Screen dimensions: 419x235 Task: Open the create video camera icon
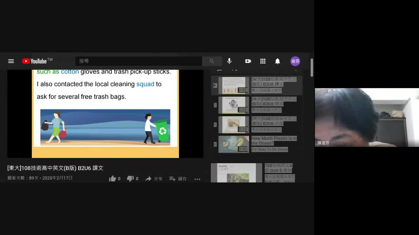pyautogui.click(x=248, y=61)
